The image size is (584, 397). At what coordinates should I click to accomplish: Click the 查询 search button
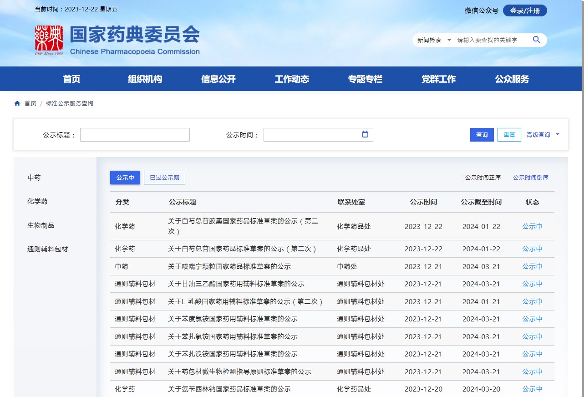(482, 135)
